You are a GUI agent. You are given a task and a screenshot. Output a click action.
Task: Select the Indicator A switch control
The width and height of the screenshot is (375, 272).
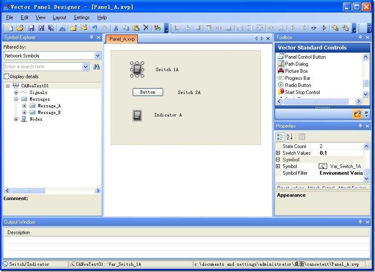coord(137,116)
